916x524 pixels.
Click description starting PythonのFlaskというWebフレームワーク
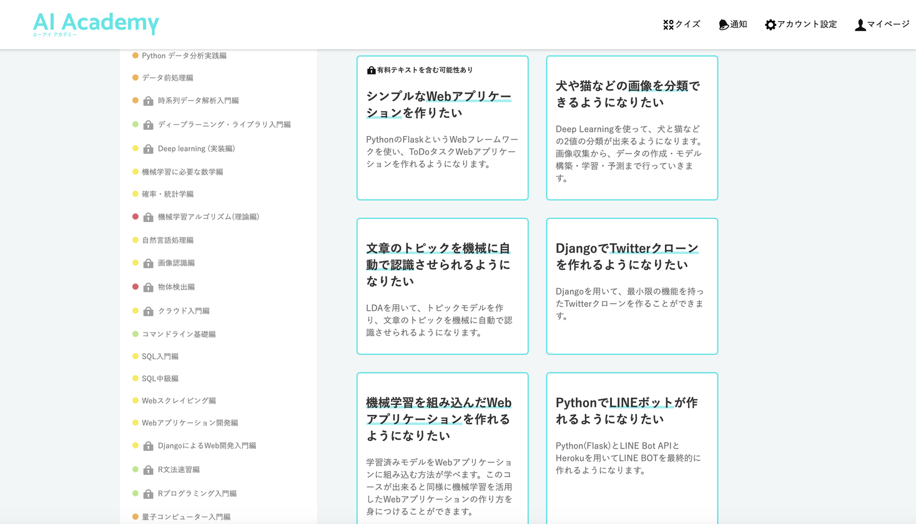[x=442, y=152]
